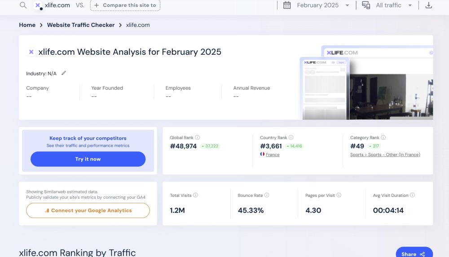Click the info icon beside Country Rank
Viewport: 449px width, 257px height.
(291, 138)
